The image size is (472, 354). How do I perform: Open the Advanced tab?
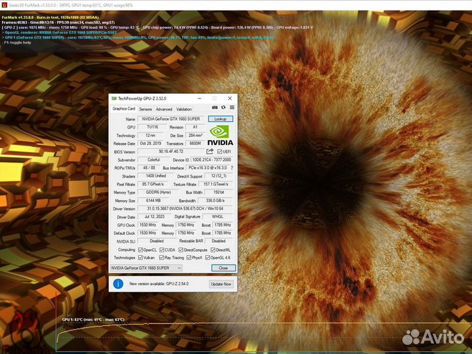pos(164,109)
